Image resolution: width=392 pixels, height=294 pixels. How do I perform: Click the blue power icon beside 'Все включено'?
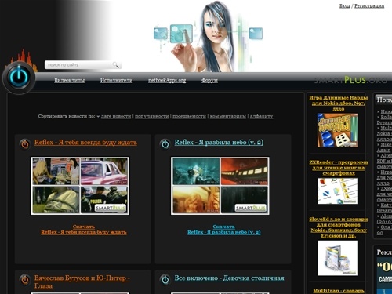click(x=165, y=279)
